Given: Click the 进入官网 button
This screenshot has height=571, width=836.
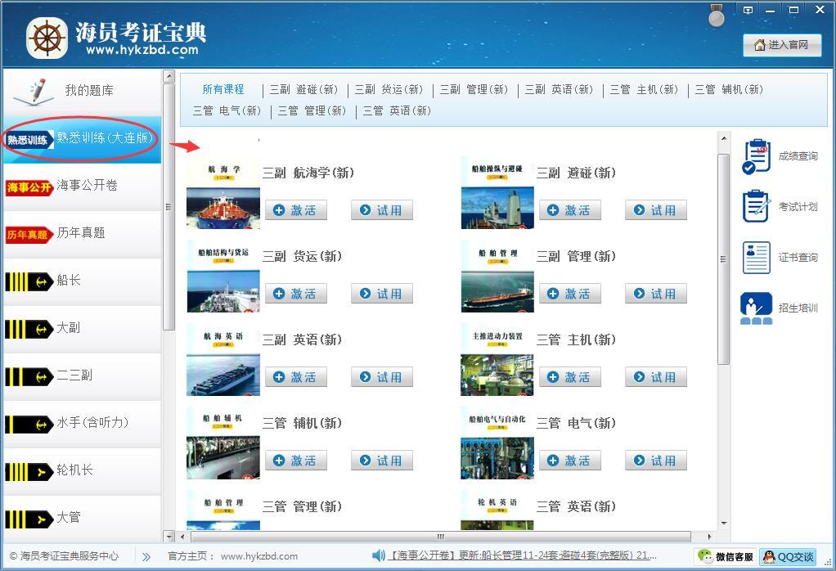Looking at the screenshot, I should tap(782, 45).
